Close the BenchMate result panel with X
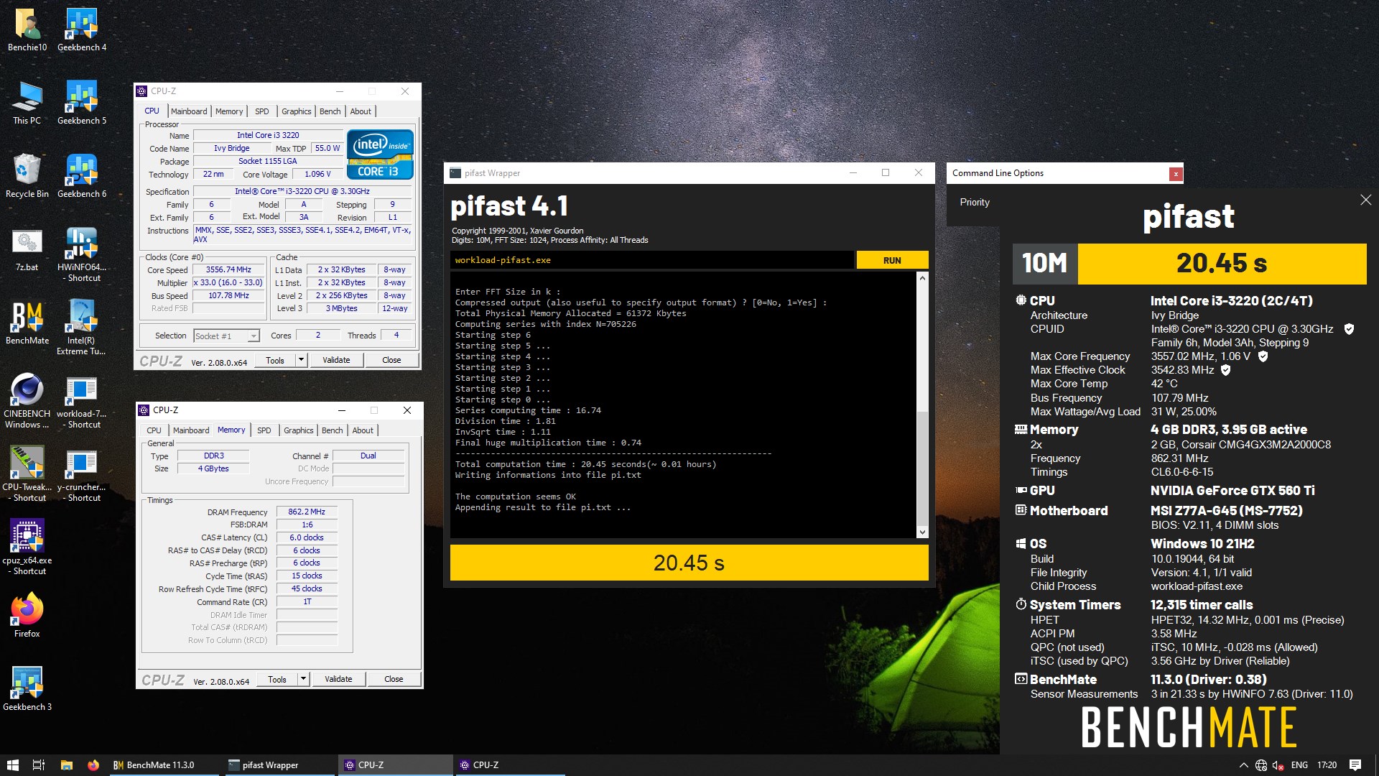 1365,200
